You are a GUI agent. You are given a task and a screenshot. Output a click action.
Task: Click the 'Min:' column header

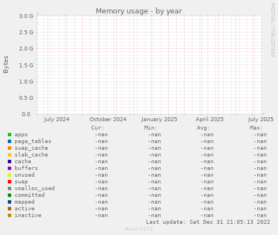click(150, 128)
